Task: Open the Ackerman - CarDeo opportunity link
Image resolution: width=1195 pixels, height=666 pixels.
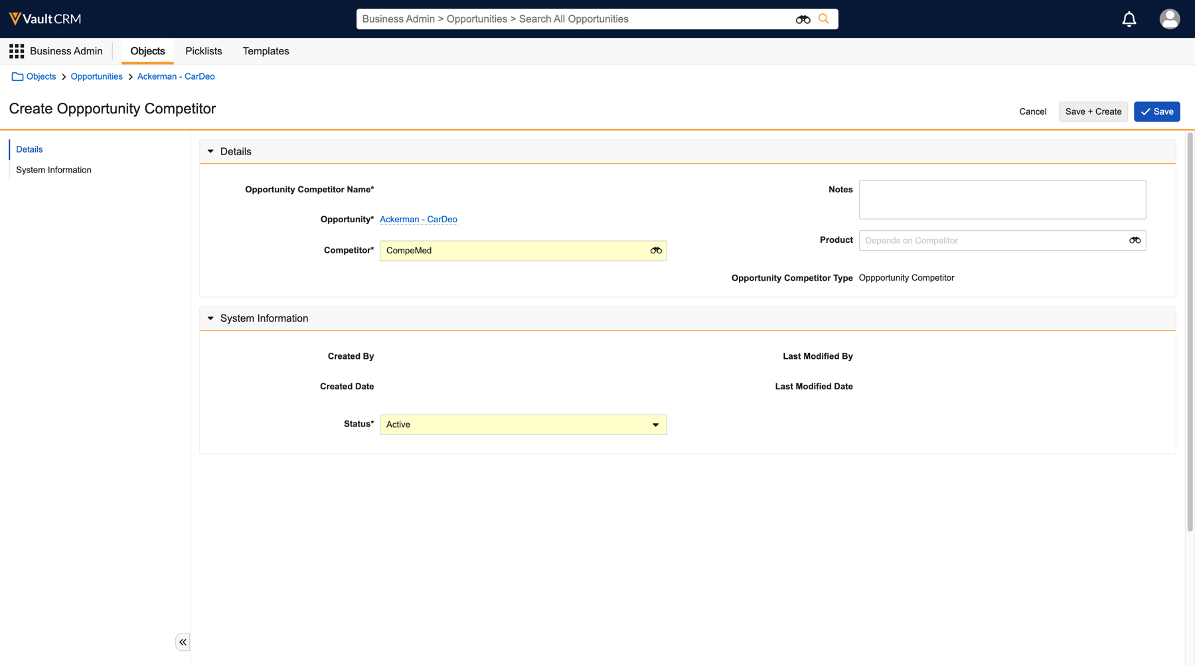Action: tap(418, 220)
